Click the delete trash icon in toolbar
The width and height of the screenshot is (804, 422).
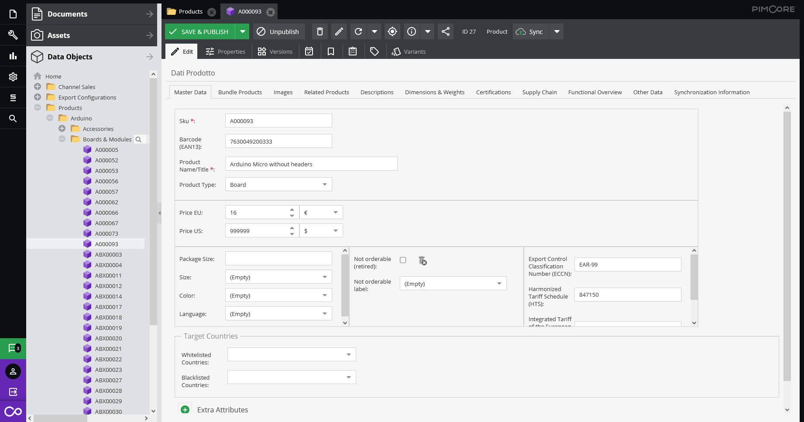tap(320, 31)
